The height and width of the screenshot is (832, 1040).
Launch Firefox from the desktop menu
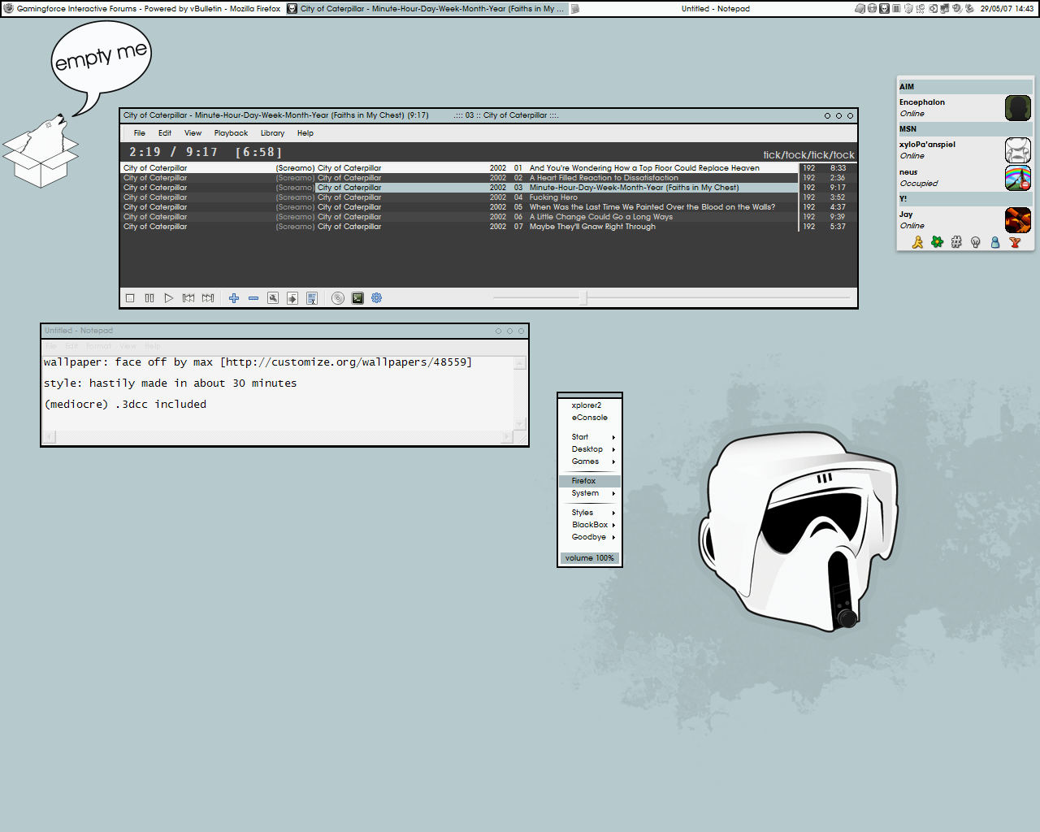[x=590, y=481]
